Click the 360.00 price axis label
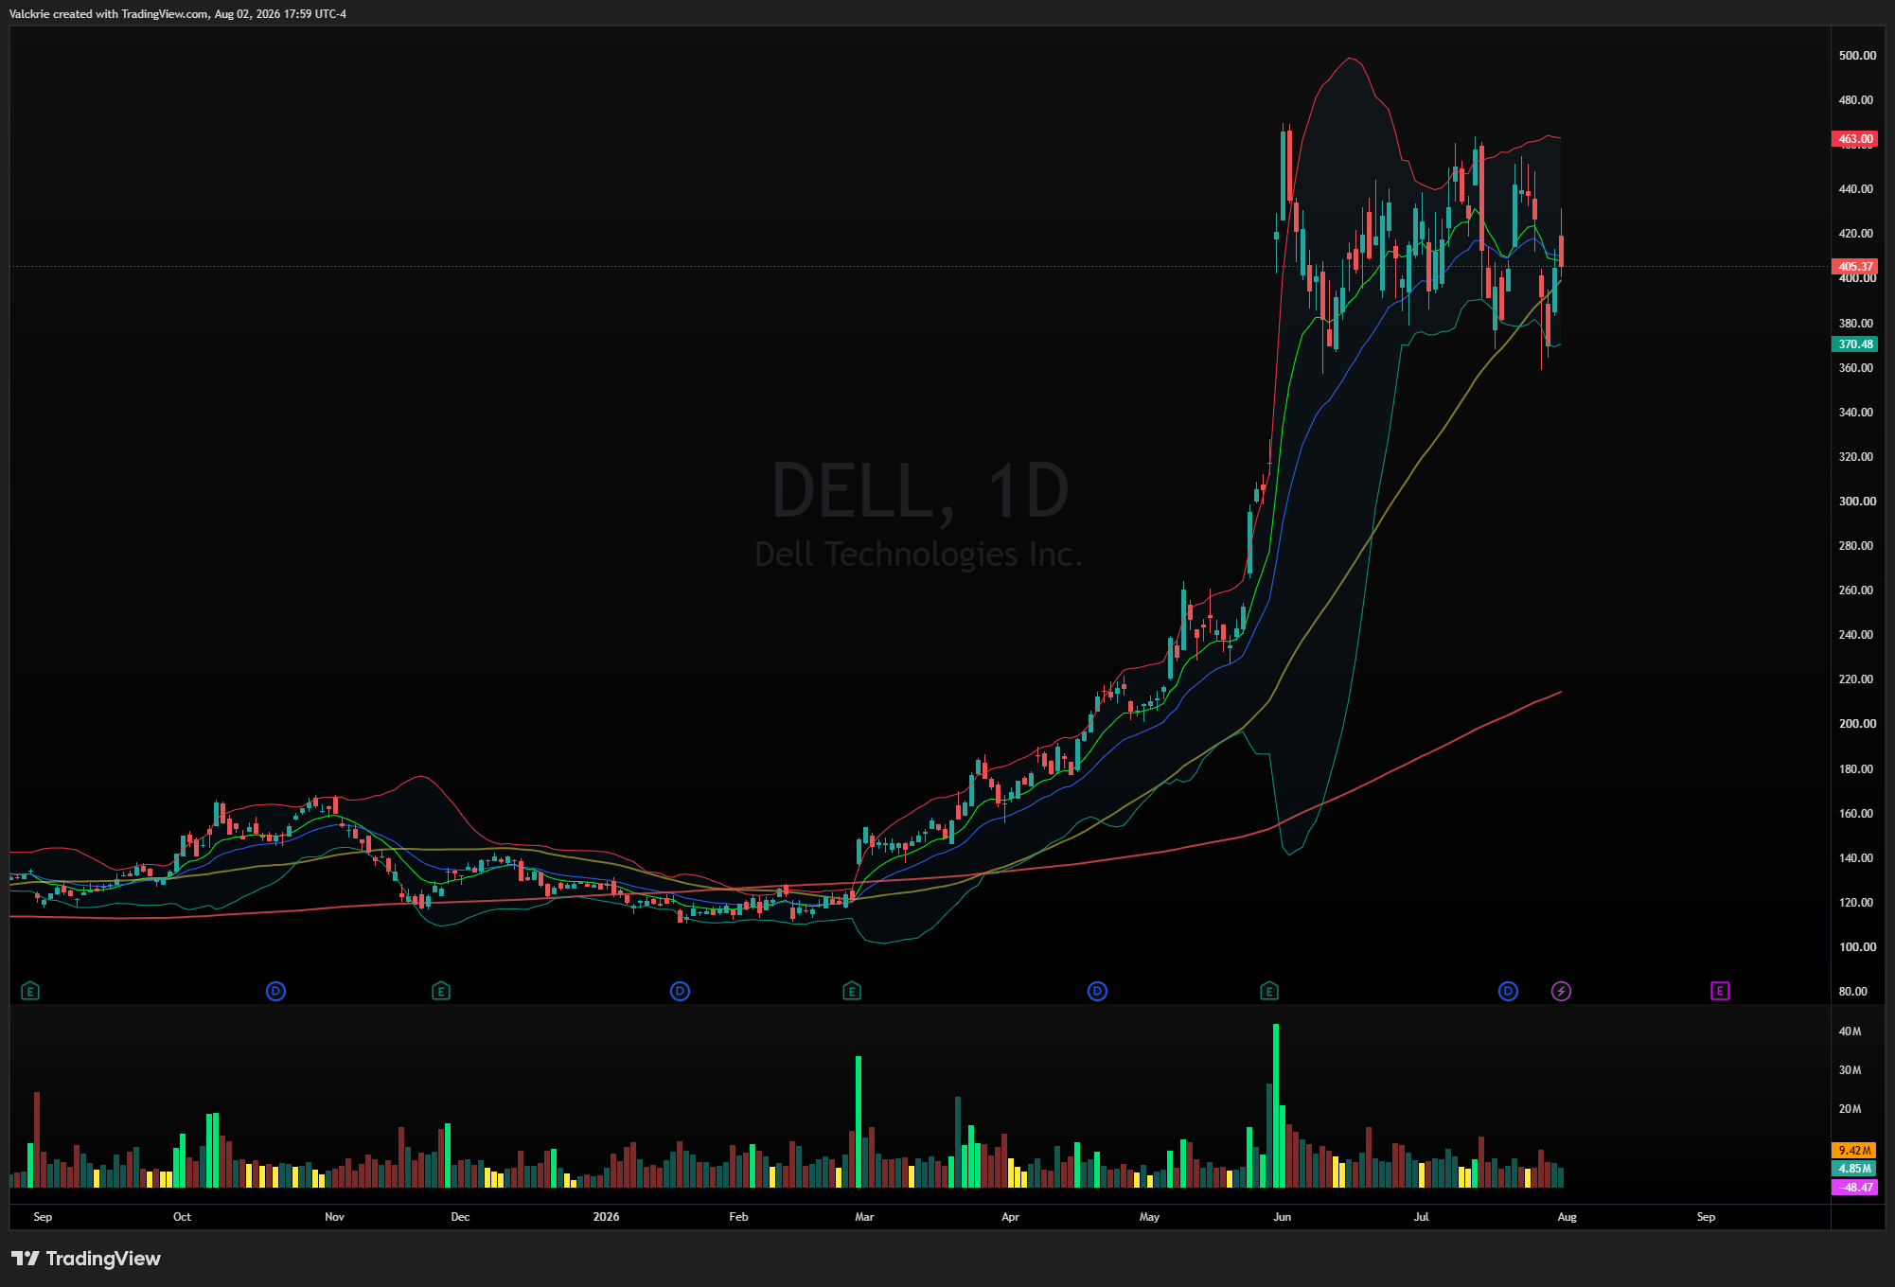 point(1856,368)
